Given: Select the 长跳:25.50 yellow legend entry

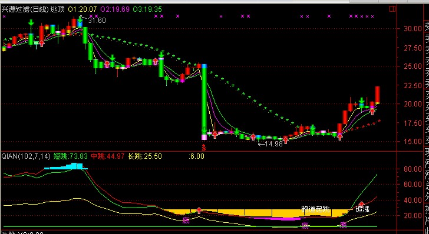Looking at the screenshot, I should coord(145,156).
